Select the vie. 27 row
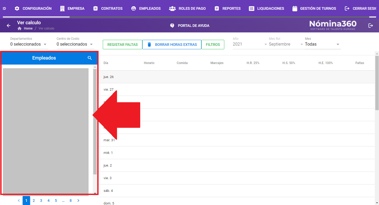This screenshot has width=379, height=205. tap(236, 90)
